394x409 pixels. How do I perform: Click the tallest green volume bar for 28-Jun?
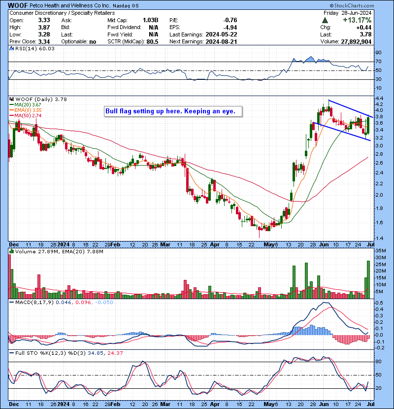point(368,279)
